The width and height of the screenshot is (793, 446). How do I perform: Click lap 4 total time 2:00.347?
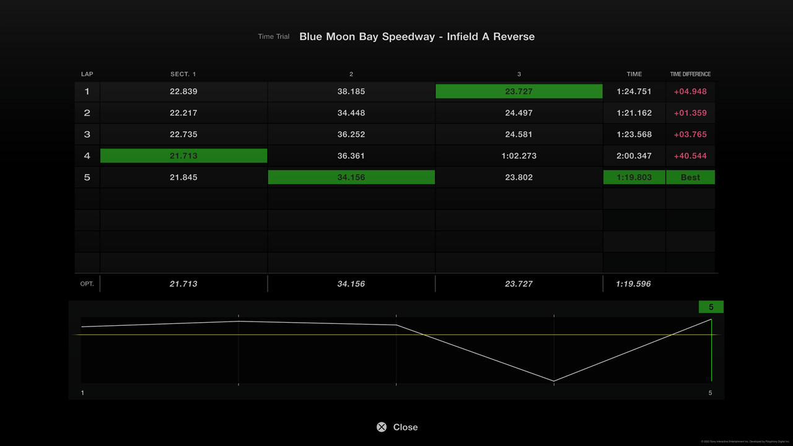click(x=634, y=155)
